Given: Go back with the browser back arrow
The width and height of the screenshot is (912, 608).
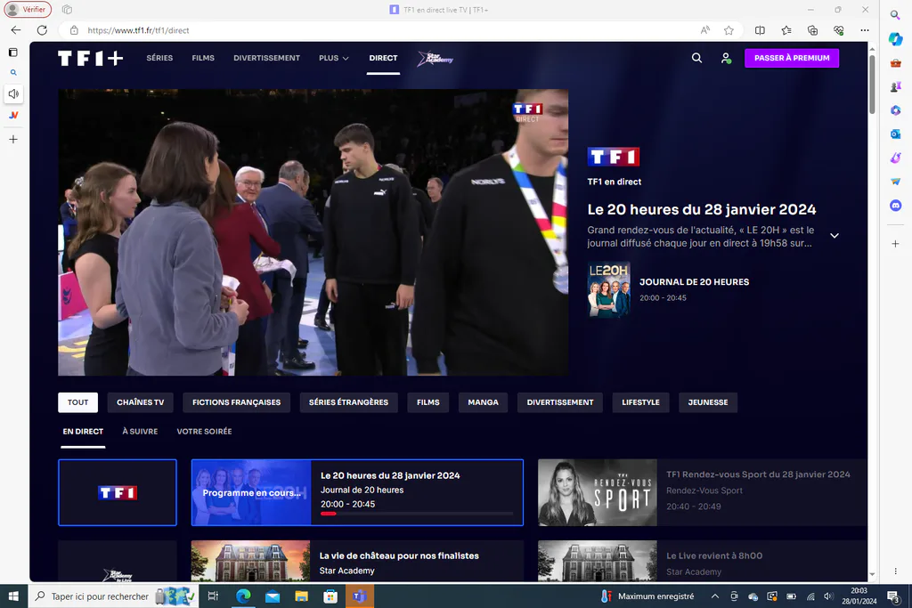Looking at the screenshot, I should (16, 30).
